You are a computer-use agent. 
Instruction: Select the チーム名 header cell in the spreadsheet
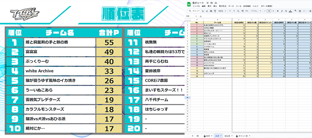point(217,22)
